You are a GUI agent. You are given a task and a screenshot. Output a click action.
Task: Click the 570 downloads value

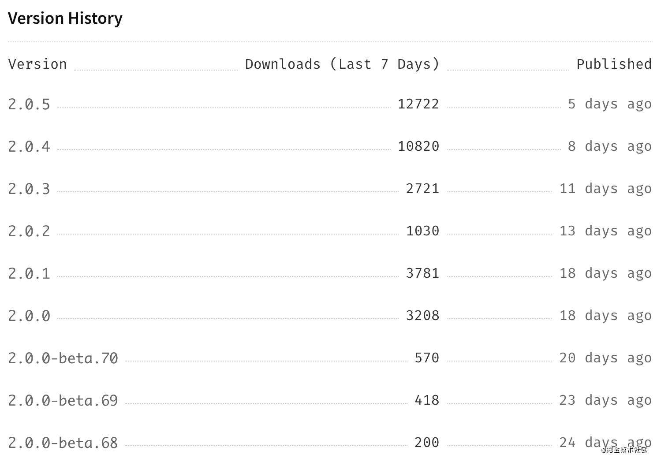[427, 358]
